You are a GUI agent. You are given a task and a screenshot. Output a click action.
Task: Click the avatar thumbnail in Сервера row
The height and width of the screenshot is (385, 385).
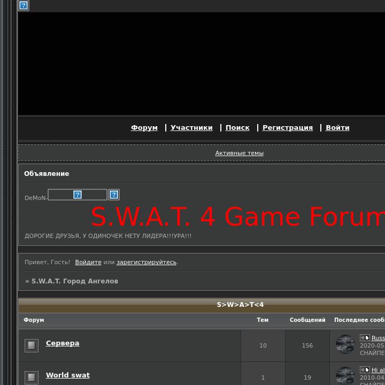point(345,344)
